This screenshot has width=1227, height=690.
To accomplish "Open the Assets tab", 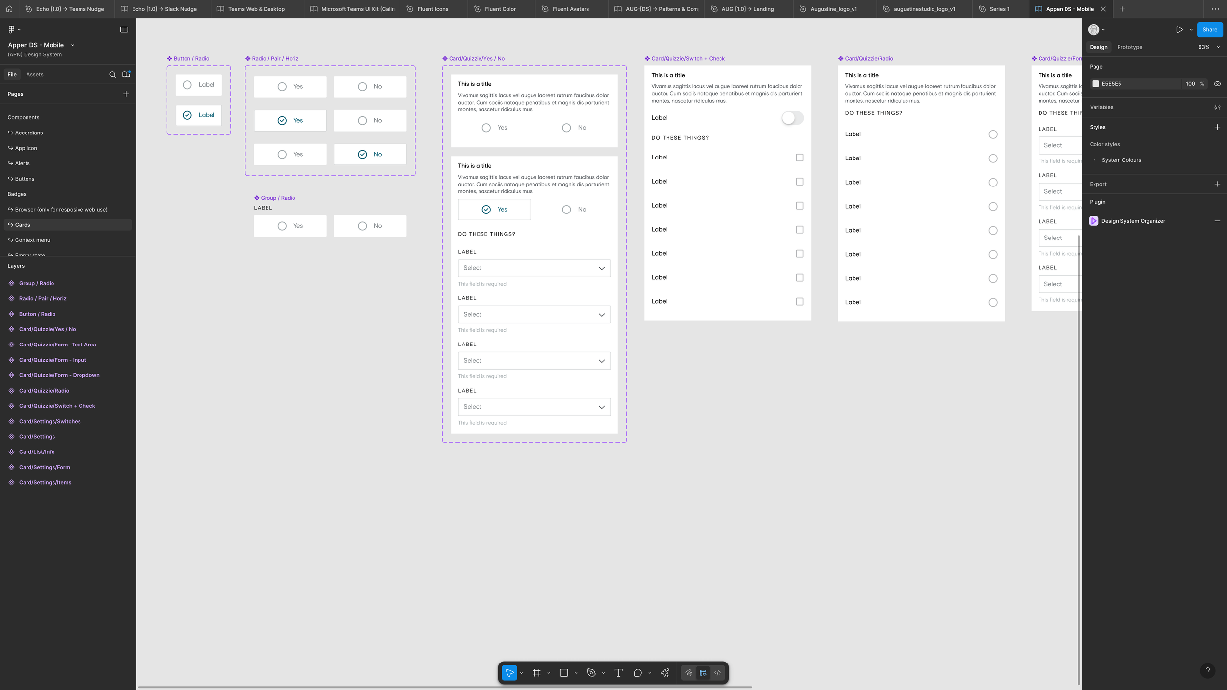I will tap(35, 75).
